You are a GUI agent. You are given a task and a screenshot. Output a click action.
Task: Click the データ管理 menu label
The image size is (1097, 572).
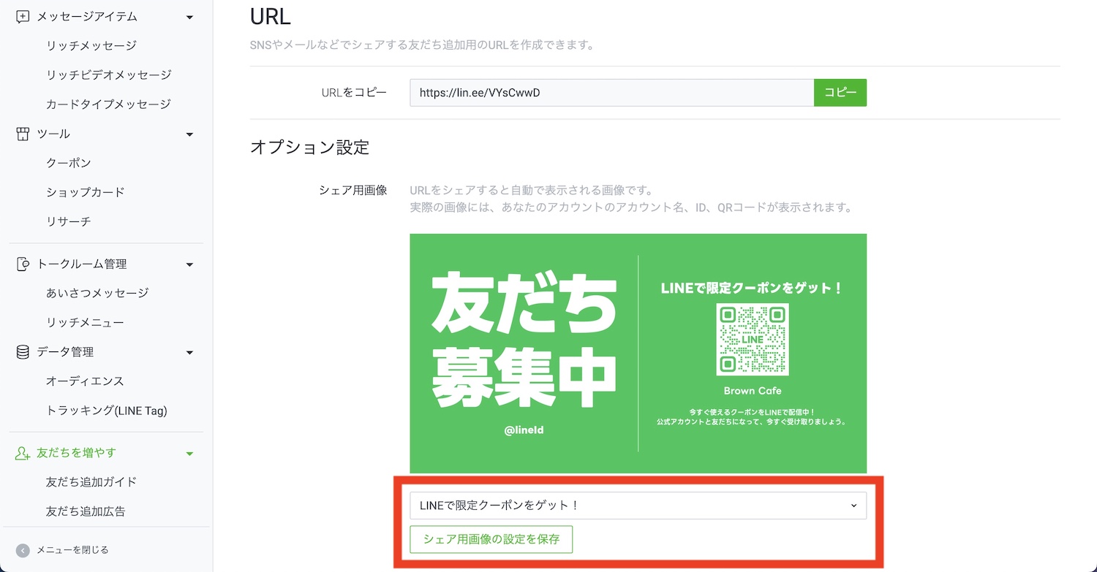point(64,352)
